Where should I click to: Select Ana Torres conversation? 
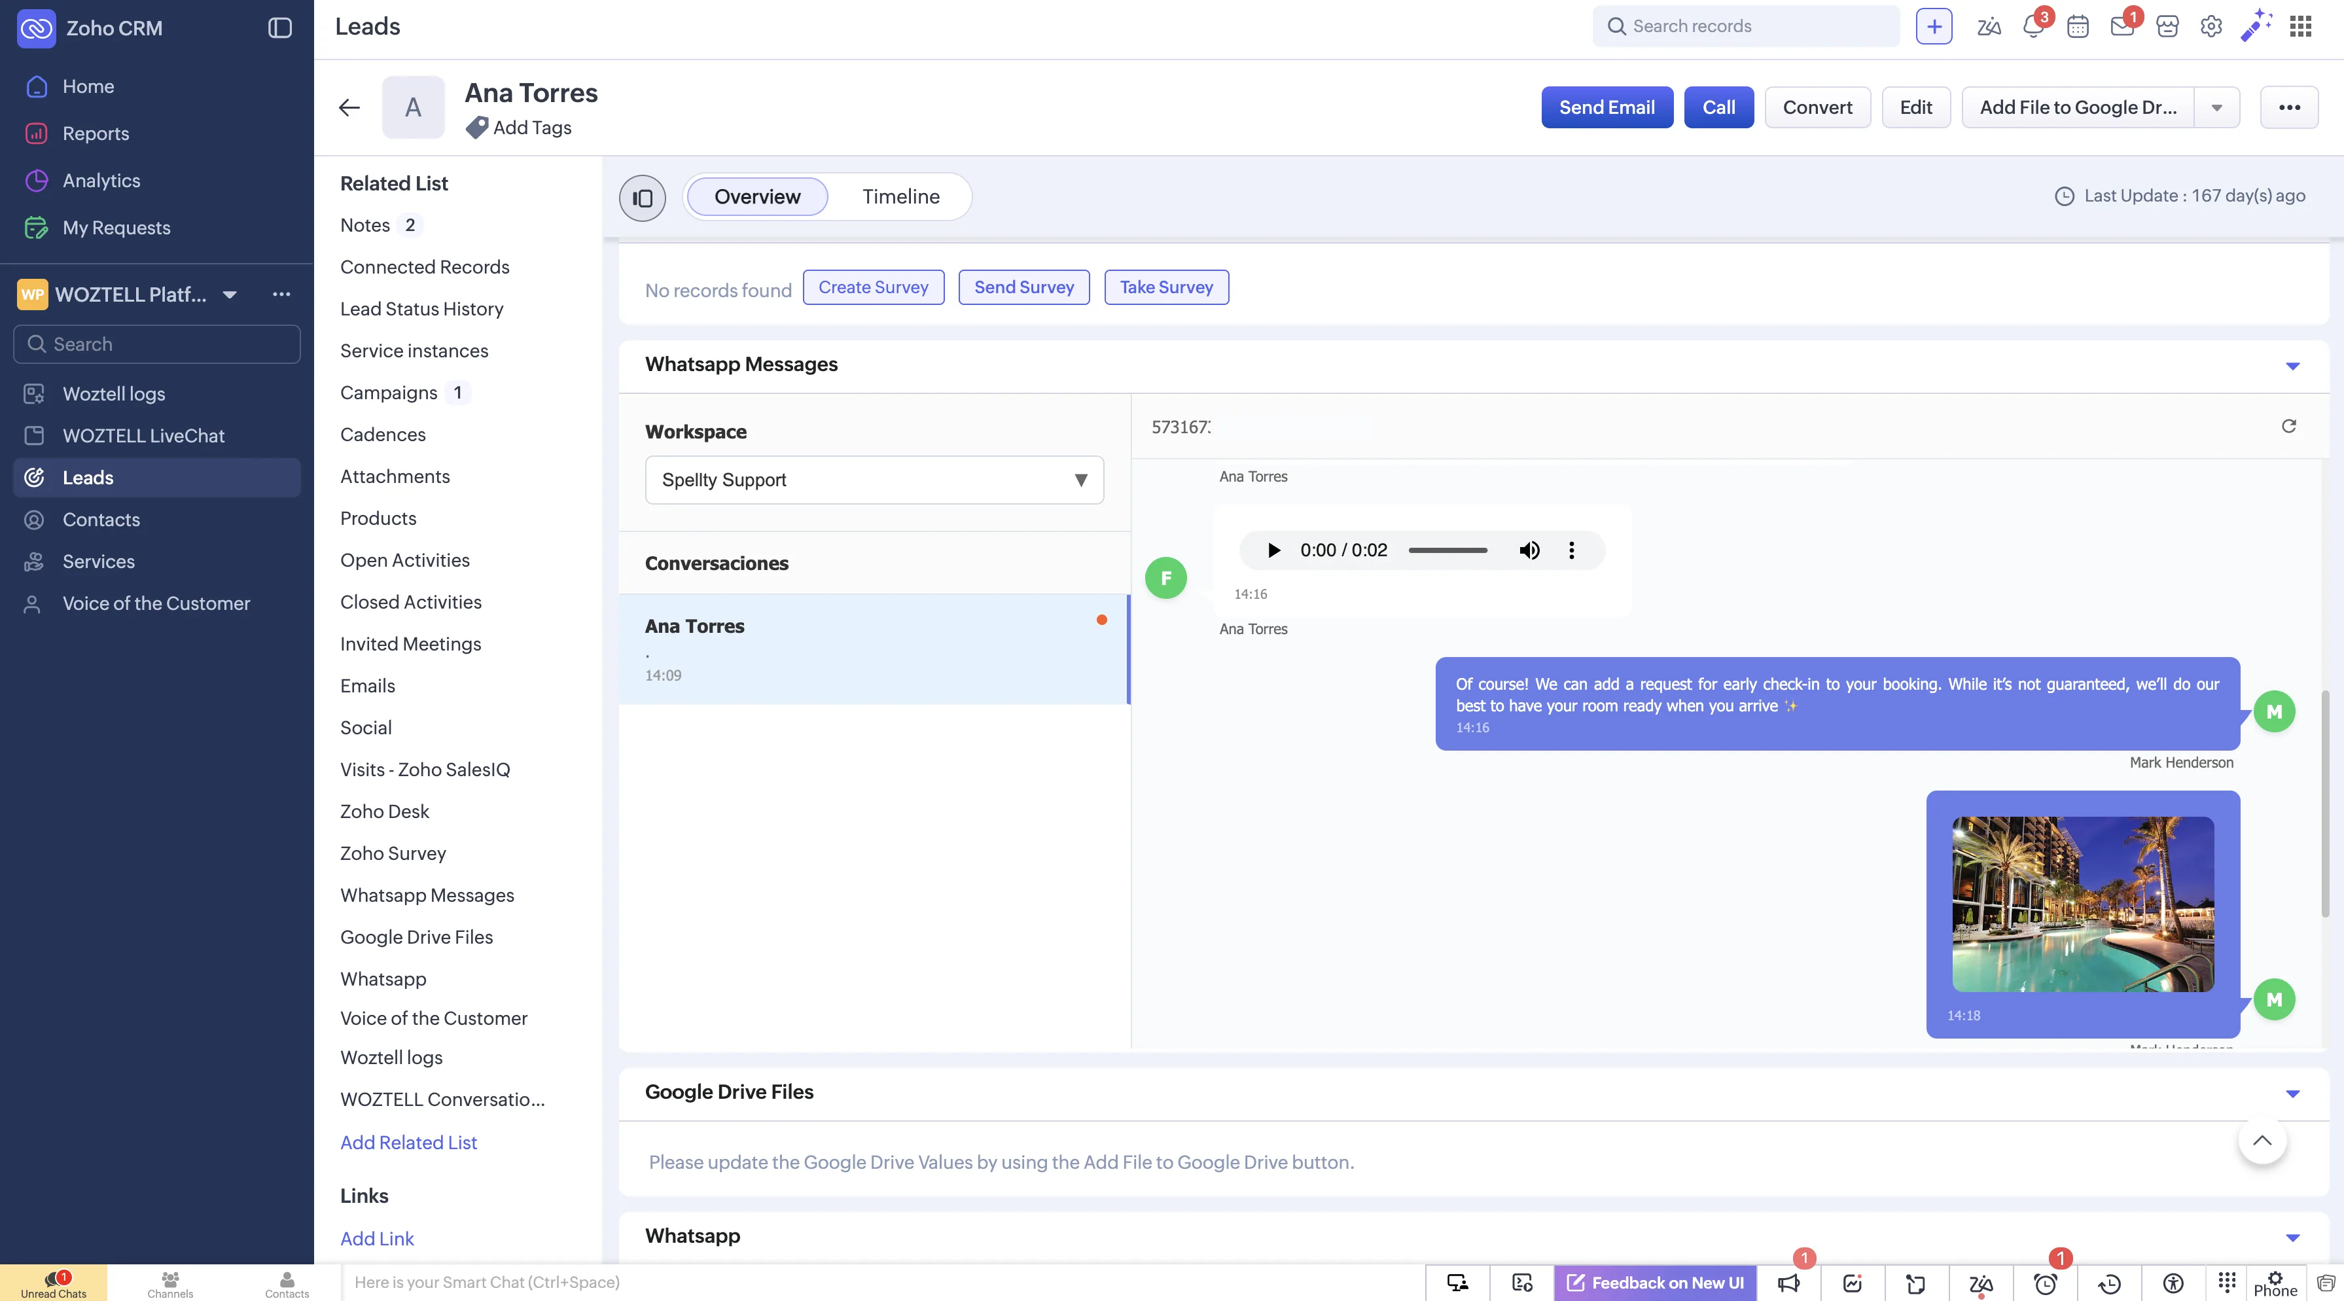pyautogui.click(x=874, y=649)
